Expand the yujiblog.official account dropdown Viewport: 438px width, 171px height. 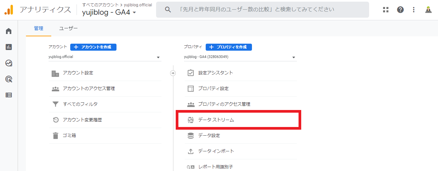(105, 57)
